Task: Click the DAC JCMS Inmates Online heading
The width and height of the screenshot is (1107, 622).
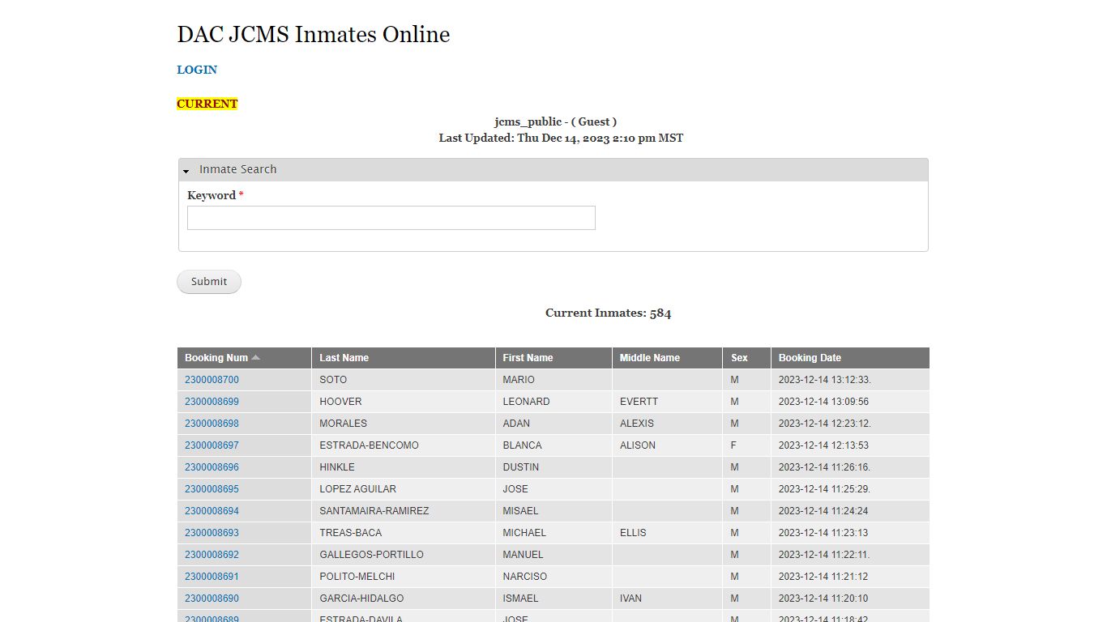Action: (314, 34)
